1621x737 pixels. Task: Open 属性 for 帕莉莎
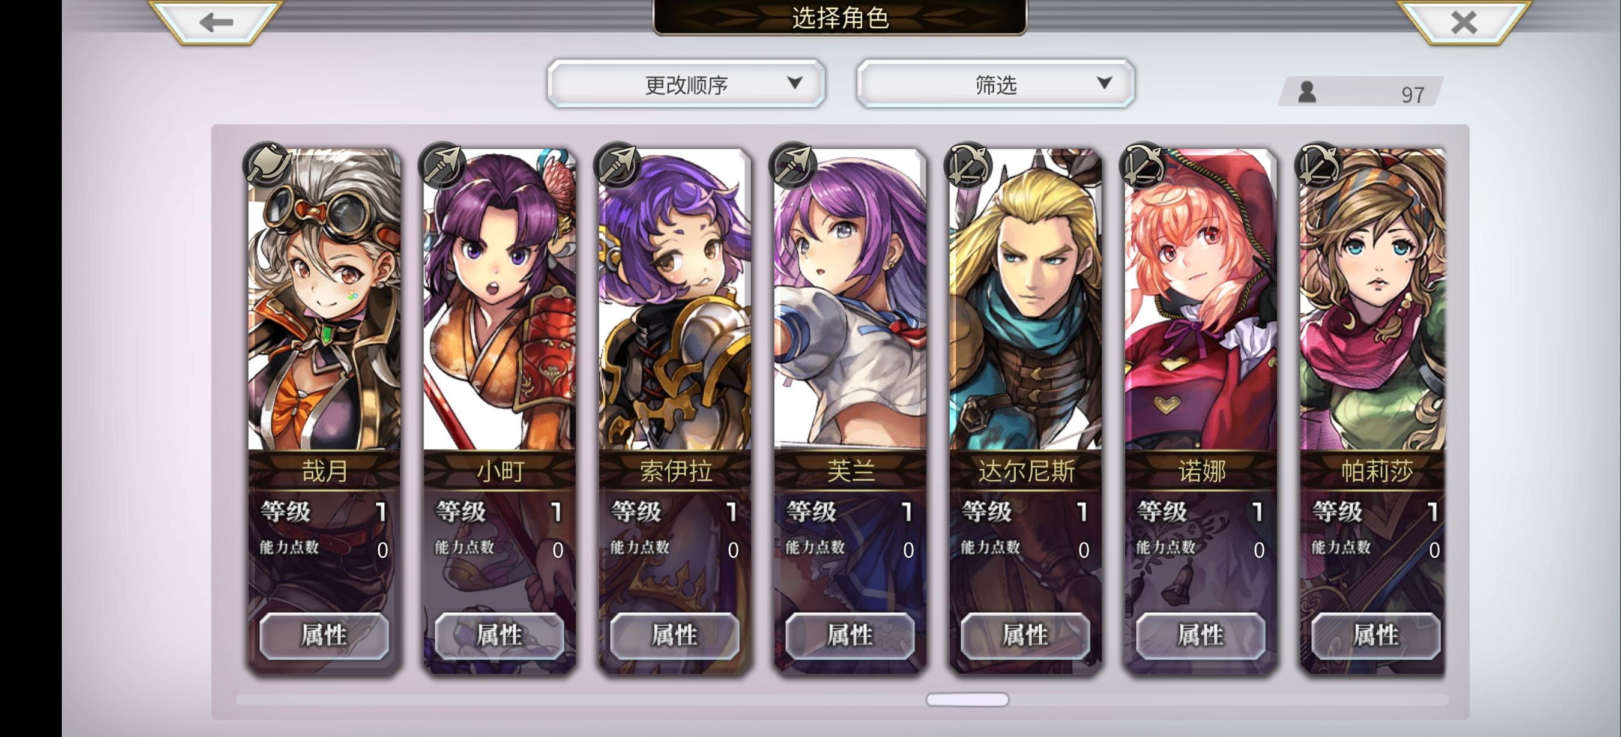click(1376, 635)
